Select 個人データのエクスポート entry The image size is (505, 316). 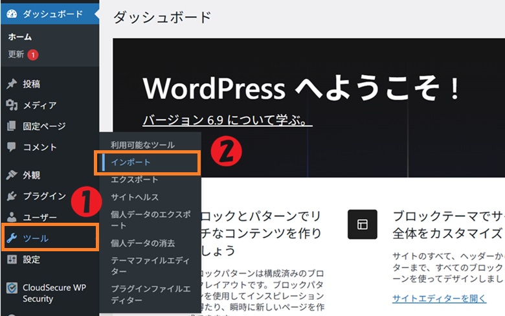point(151,220)
